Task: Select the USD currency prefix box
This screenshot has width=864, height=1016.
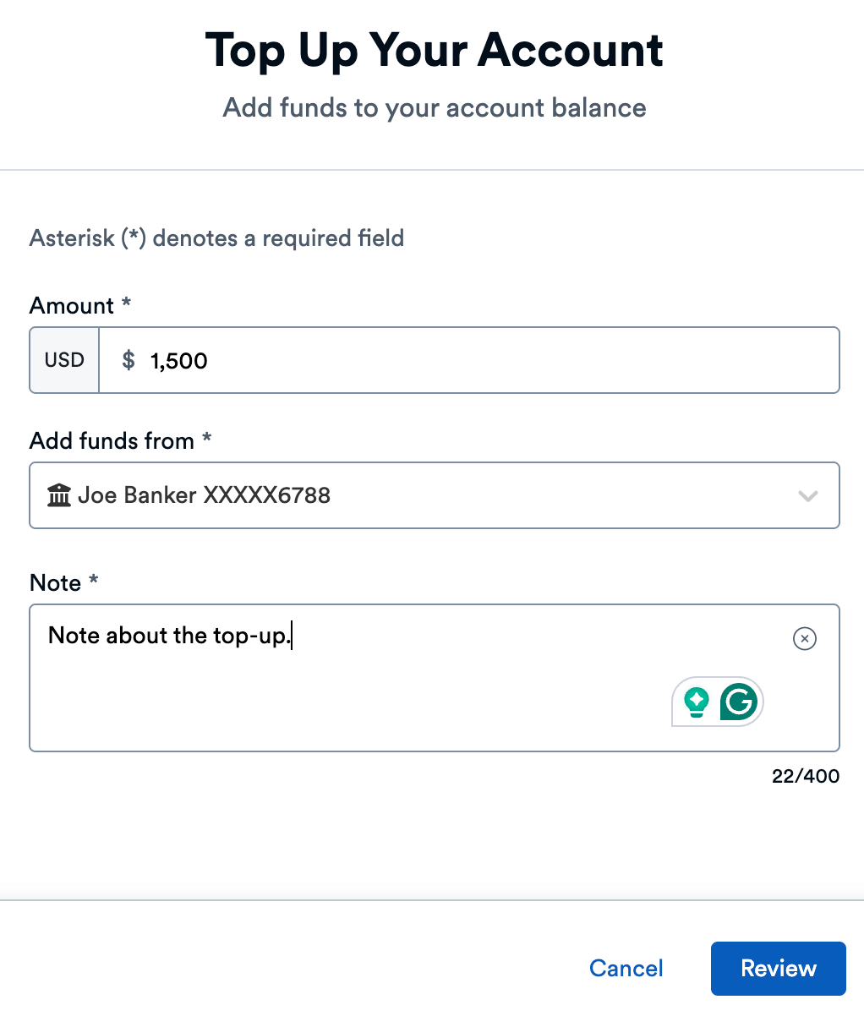Action: coord(63,360)
